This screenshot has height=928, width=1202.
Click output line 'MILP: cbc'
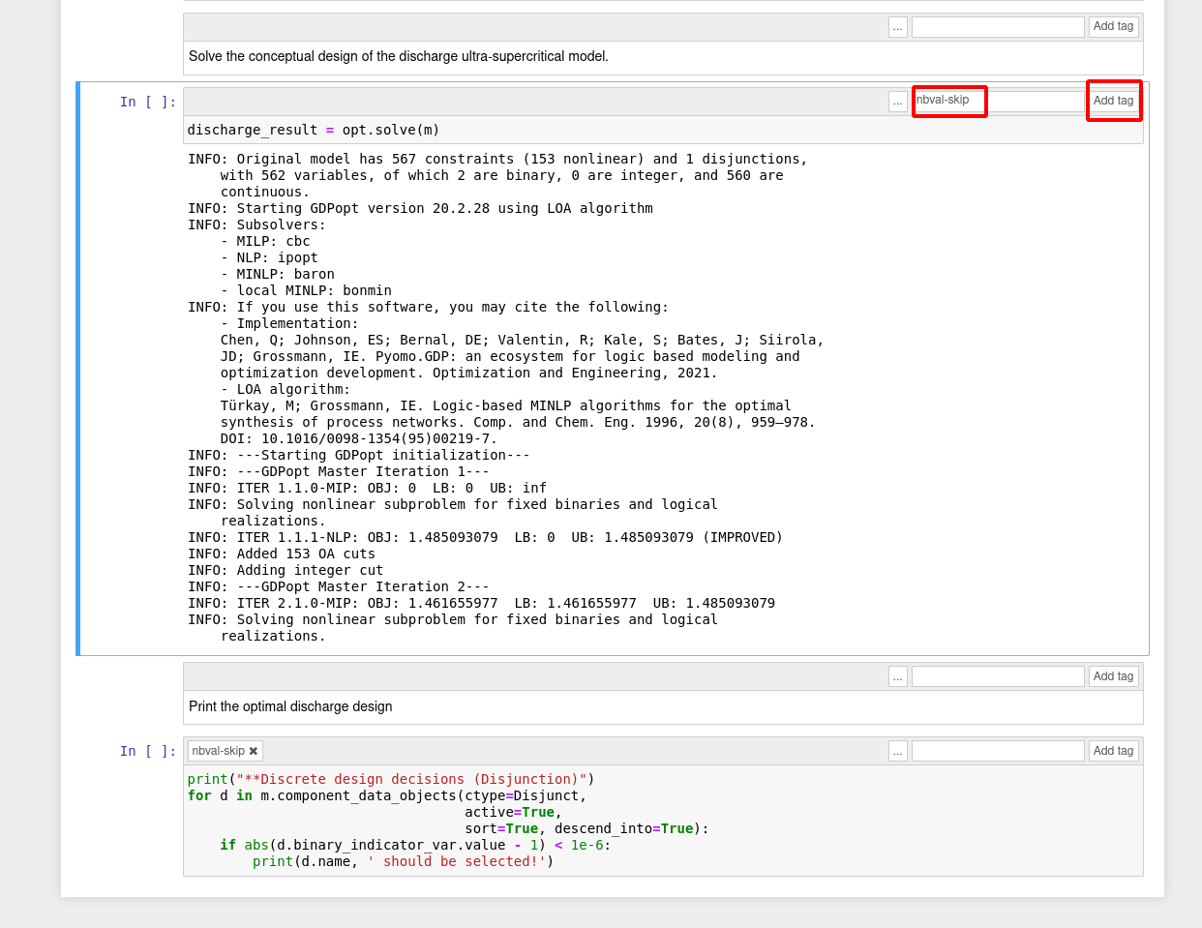[265, 241]
